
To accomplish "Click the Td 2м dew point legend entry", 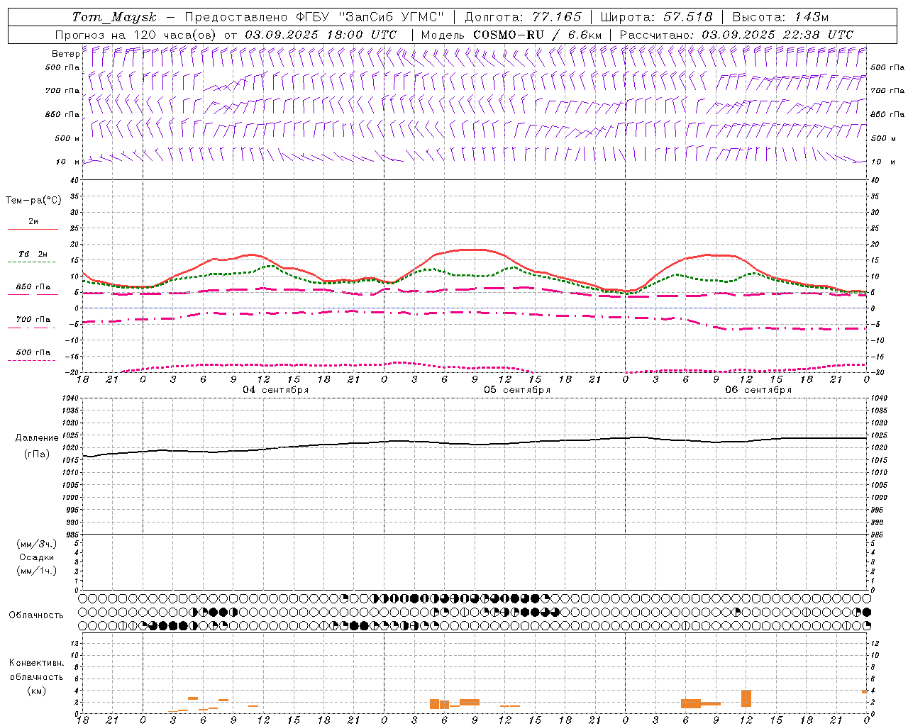I will click(33, 257).
